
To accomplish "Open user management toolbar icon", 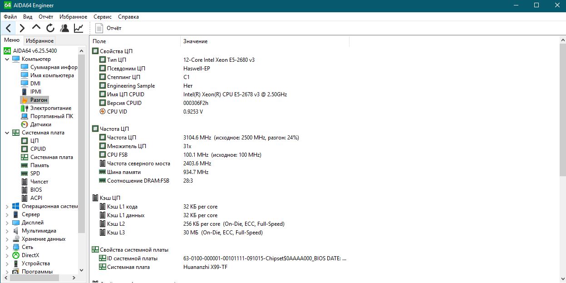I will tap(64, 28).
